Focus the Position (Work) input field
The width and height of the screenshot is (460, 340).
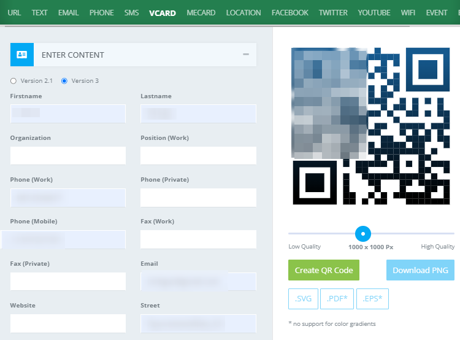click(x=198, y=156)
